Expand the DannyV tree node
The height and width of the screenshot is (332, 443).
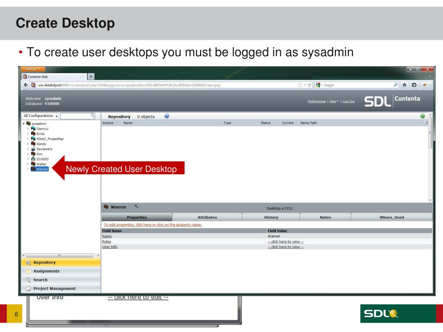pos(28,129)
